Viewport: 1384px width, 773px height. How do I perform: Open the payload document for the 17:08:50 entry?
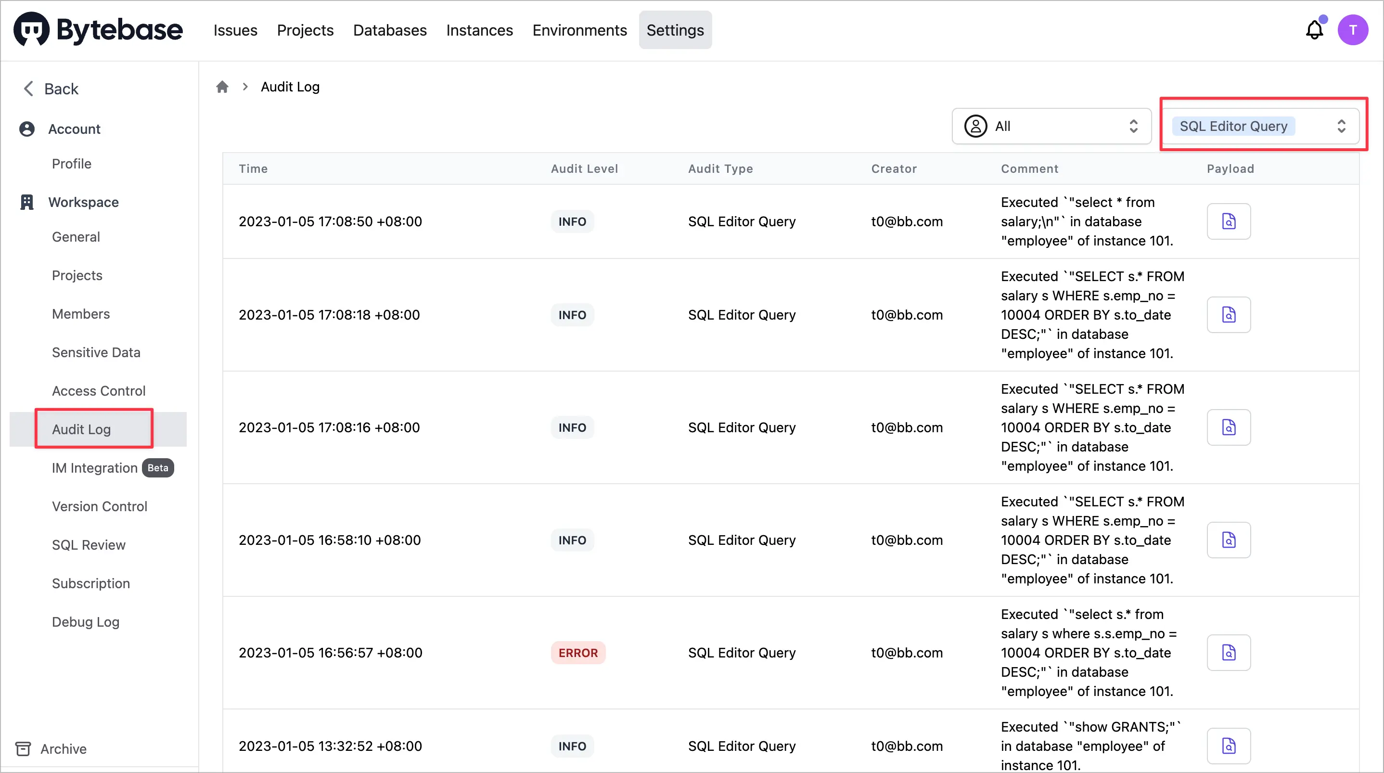click(1229, 221)
